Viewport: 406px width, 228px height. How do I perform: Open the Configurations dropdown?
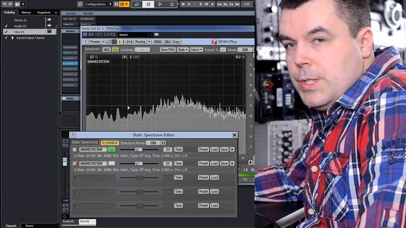(98, 4)
